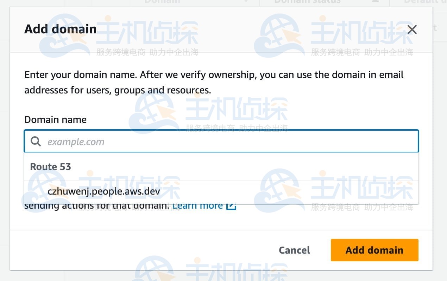Click the sort icon on Domain status header
The height and width of the screenshot is (281, 447).
[x=376, y=2]
